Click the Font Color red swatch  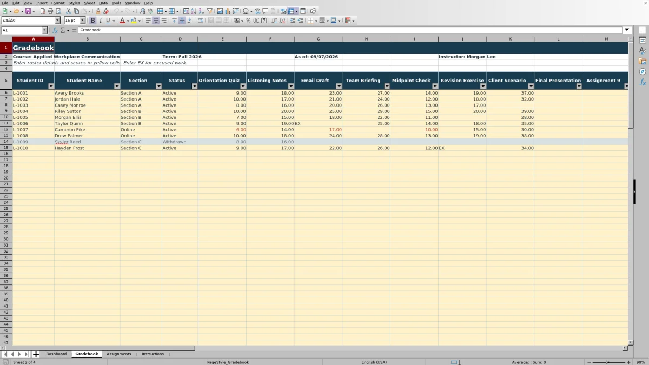tap(122, 21)
